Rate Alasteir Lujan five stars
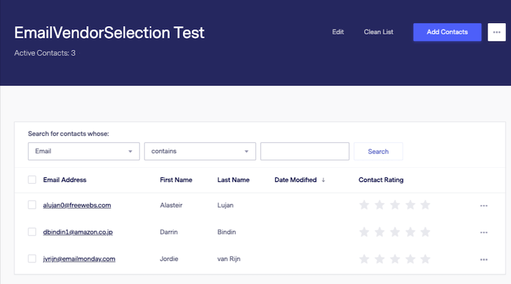The width and height of the screenshot is (511, 284). click(425, 205)
